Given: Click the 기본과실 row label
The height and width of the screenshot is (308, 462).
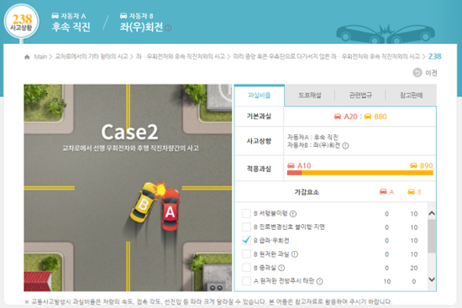Looking at the screenshot, I should (259, 117).
